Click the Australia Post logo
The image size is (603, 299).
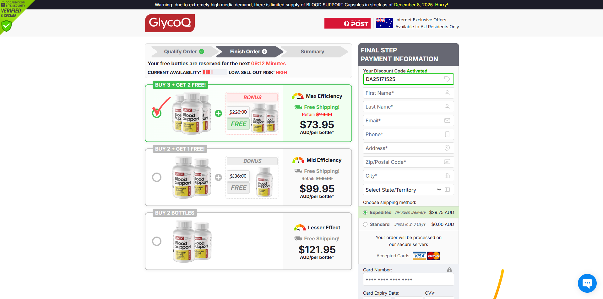click(347, 23)
